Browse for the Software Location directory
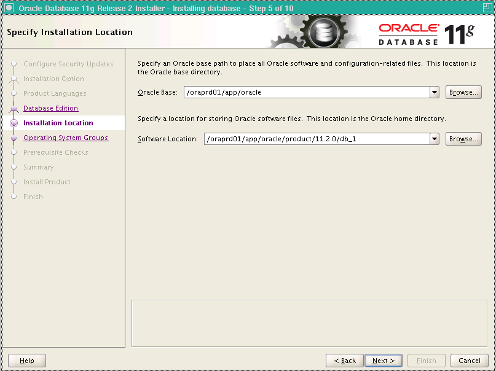496x371 pixels. (463, 139)
